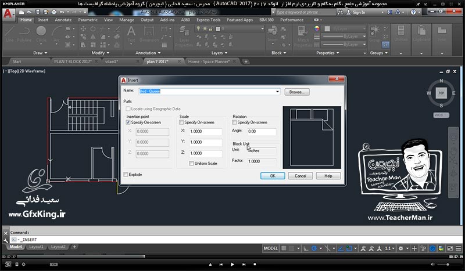Select the Polyline tool in Draw panel
Viewport: 465px width, 271px height.
click(24, 34)
